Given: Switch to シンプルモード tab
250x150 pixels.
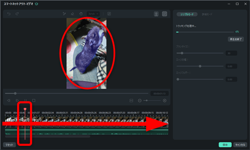Looking at the screenshot, I should (x=187, y=14).
